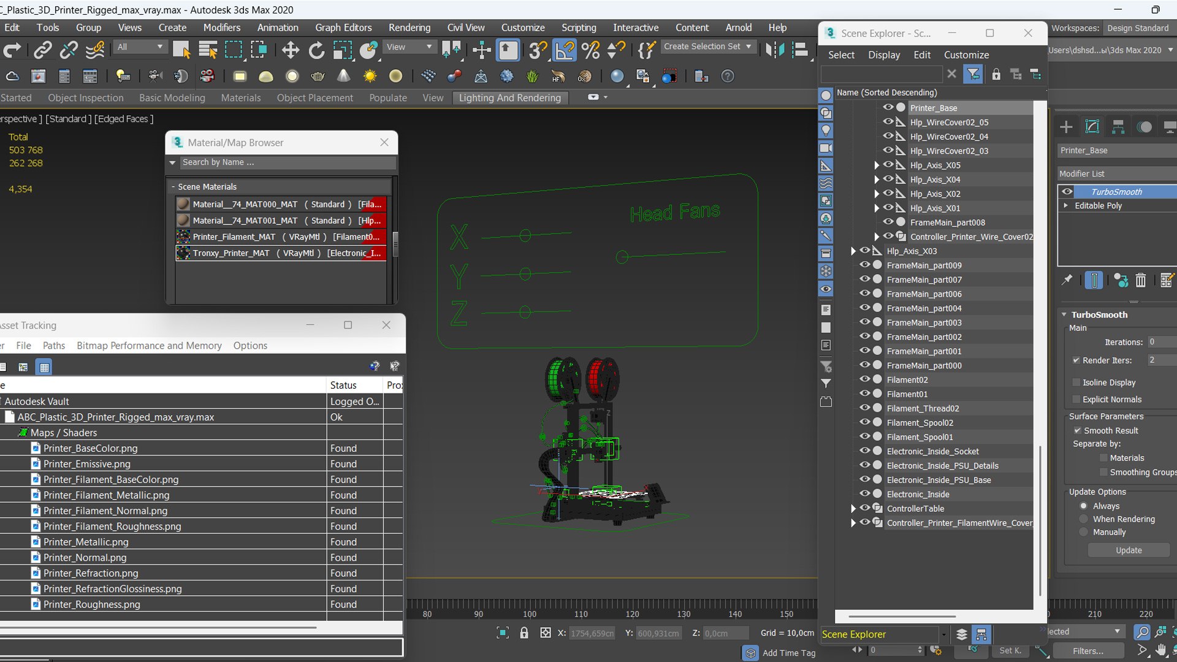Hide Filament01 with its eye icon
Viewport: 1177px width, 662px height.
click(x=864, y=394)
